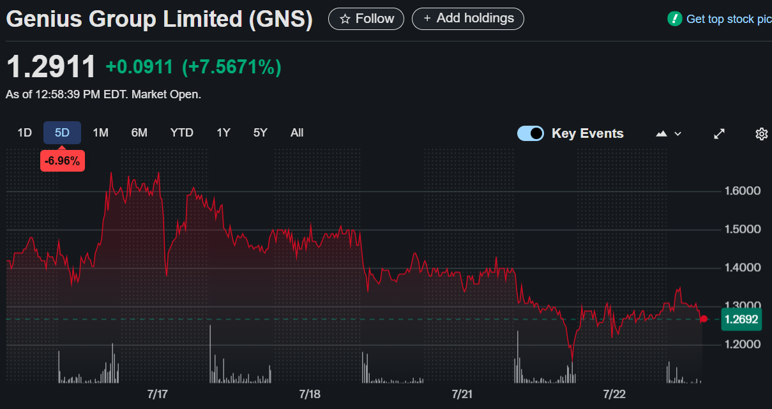Click the -6.96% change badge
This screenshot has height=409, width=772.
[62, 161]
